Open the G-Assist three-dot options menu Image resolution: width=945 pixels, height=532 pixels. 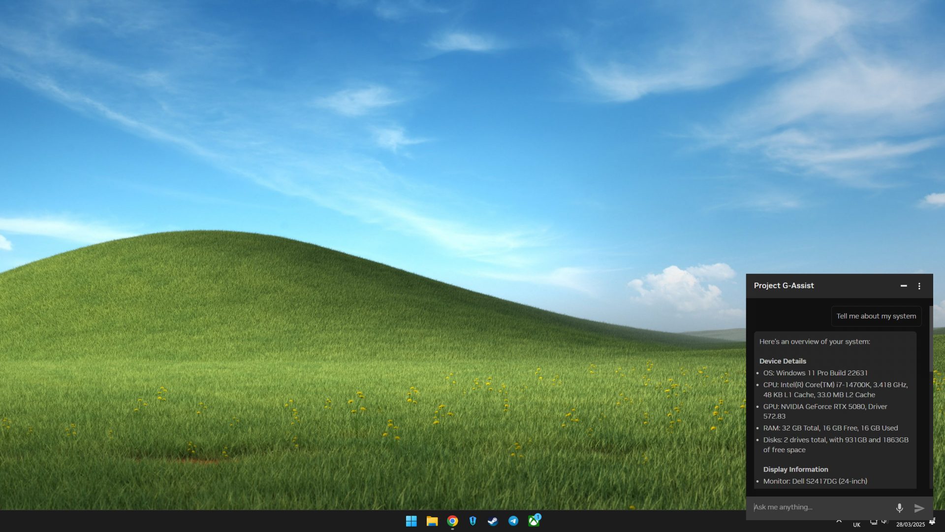click(919, 286)
